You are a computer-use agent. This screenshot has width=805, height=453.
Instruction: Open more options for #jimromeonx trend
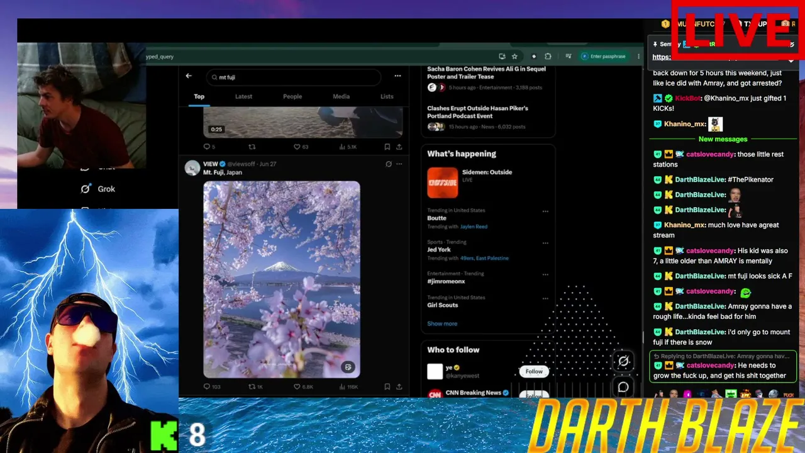coord(545,274)
